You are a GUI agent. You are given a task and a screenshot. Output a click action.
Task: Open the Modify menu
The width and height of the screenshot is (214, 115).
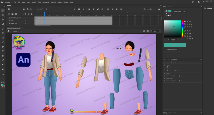34,2
